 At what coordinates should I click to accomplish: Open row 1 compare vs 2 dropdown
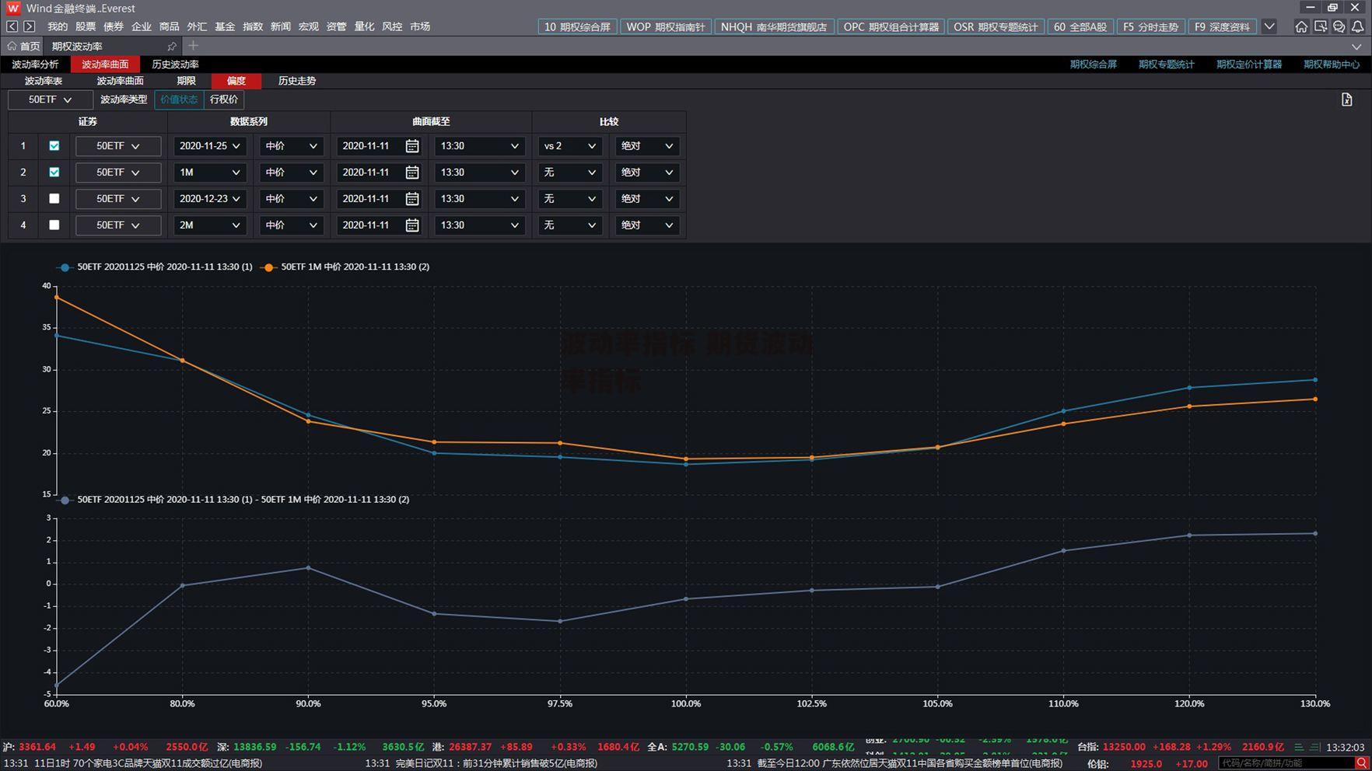point(570,146)
